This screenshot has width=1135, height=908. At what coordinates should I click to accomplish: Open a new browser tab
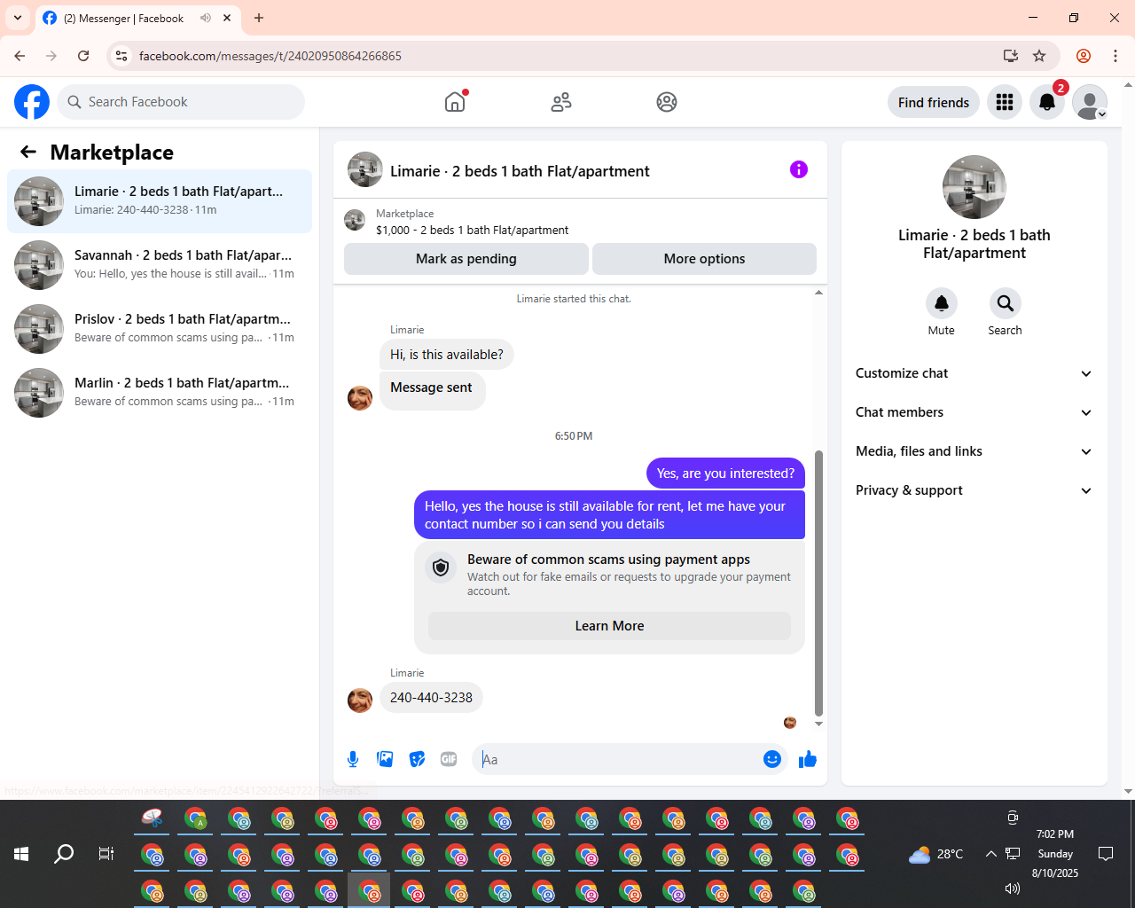[259, 18]
